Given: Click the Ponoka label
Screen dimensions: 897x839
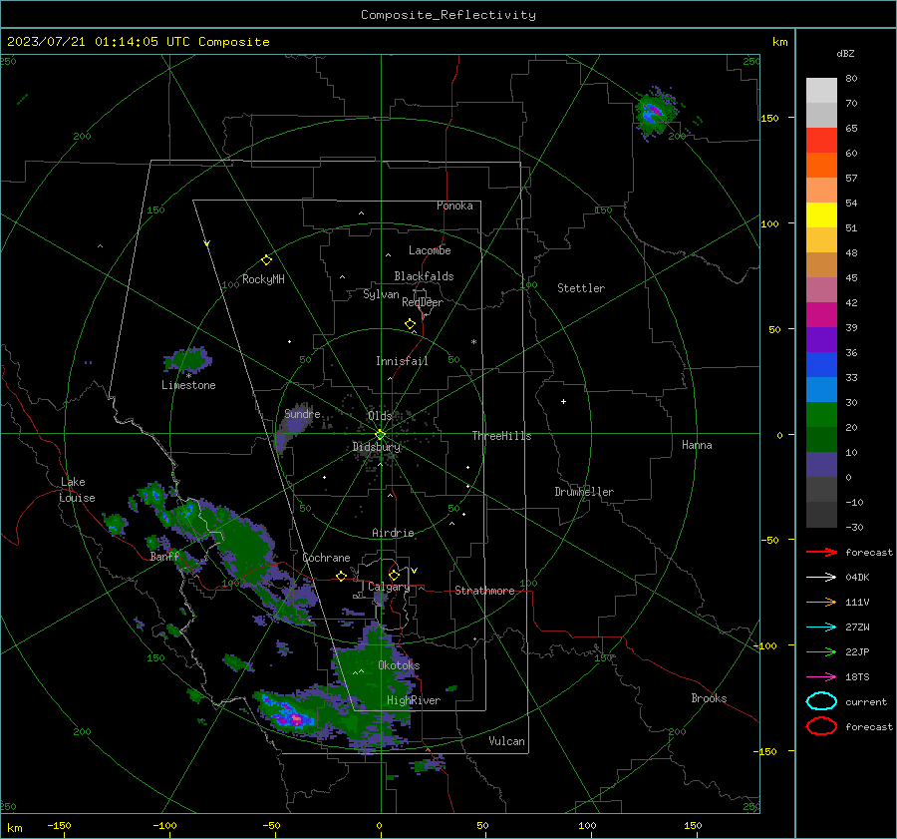Looking at the screenshot, I should 454,206.
